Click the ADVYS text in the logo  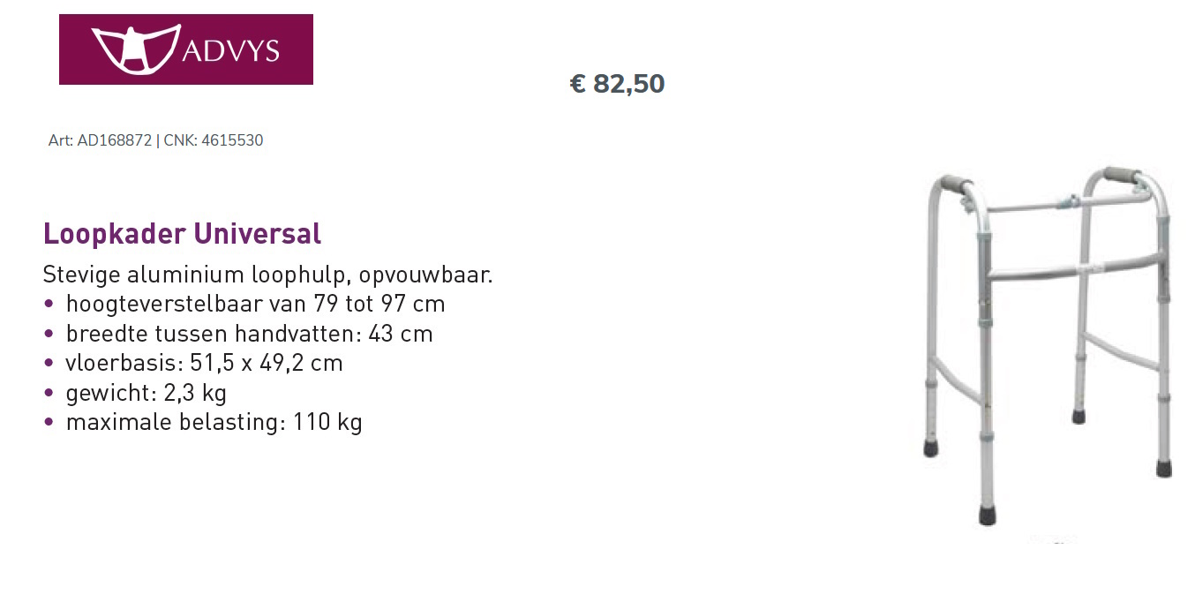pyautogui.click(x=231, y=50)
